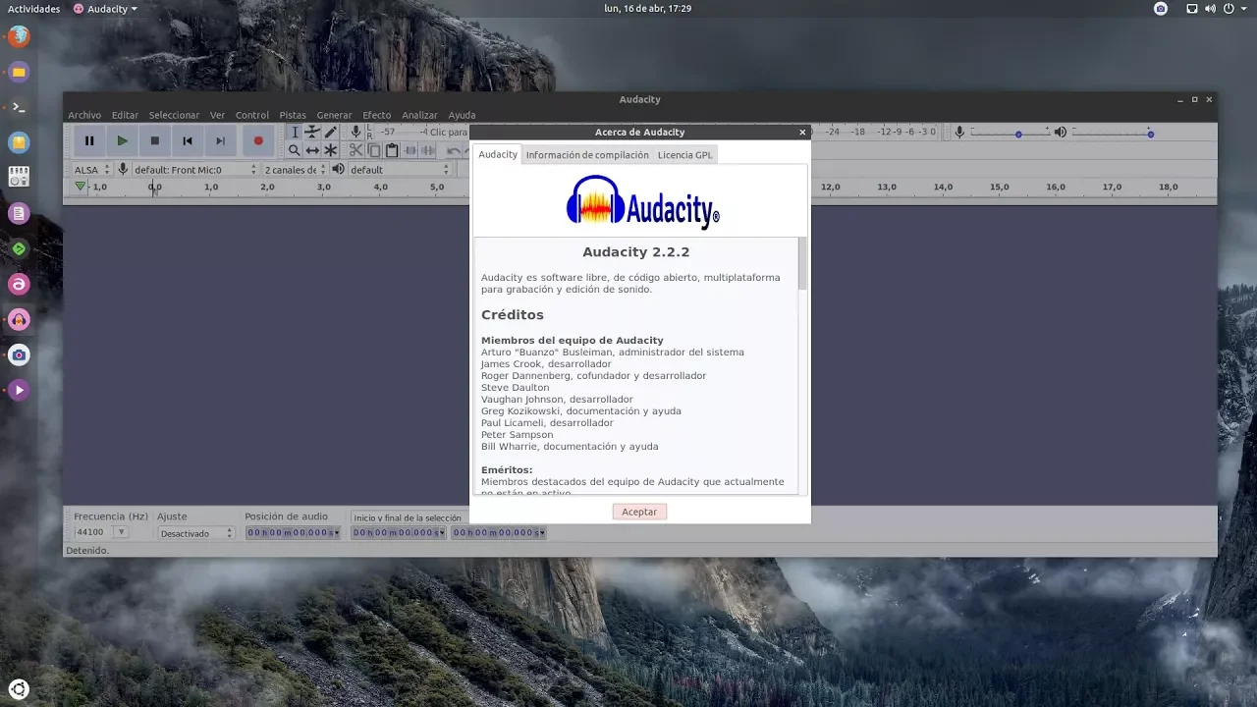The height and width of the screenshot is (707, 1257).
Task: Open the Seleccionar menu
Action: 174,115
